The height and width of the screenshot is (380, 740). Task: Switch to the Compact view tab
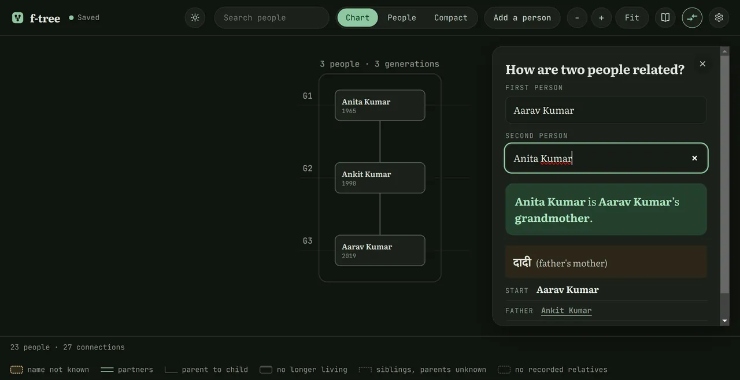[x=451, y=17]
